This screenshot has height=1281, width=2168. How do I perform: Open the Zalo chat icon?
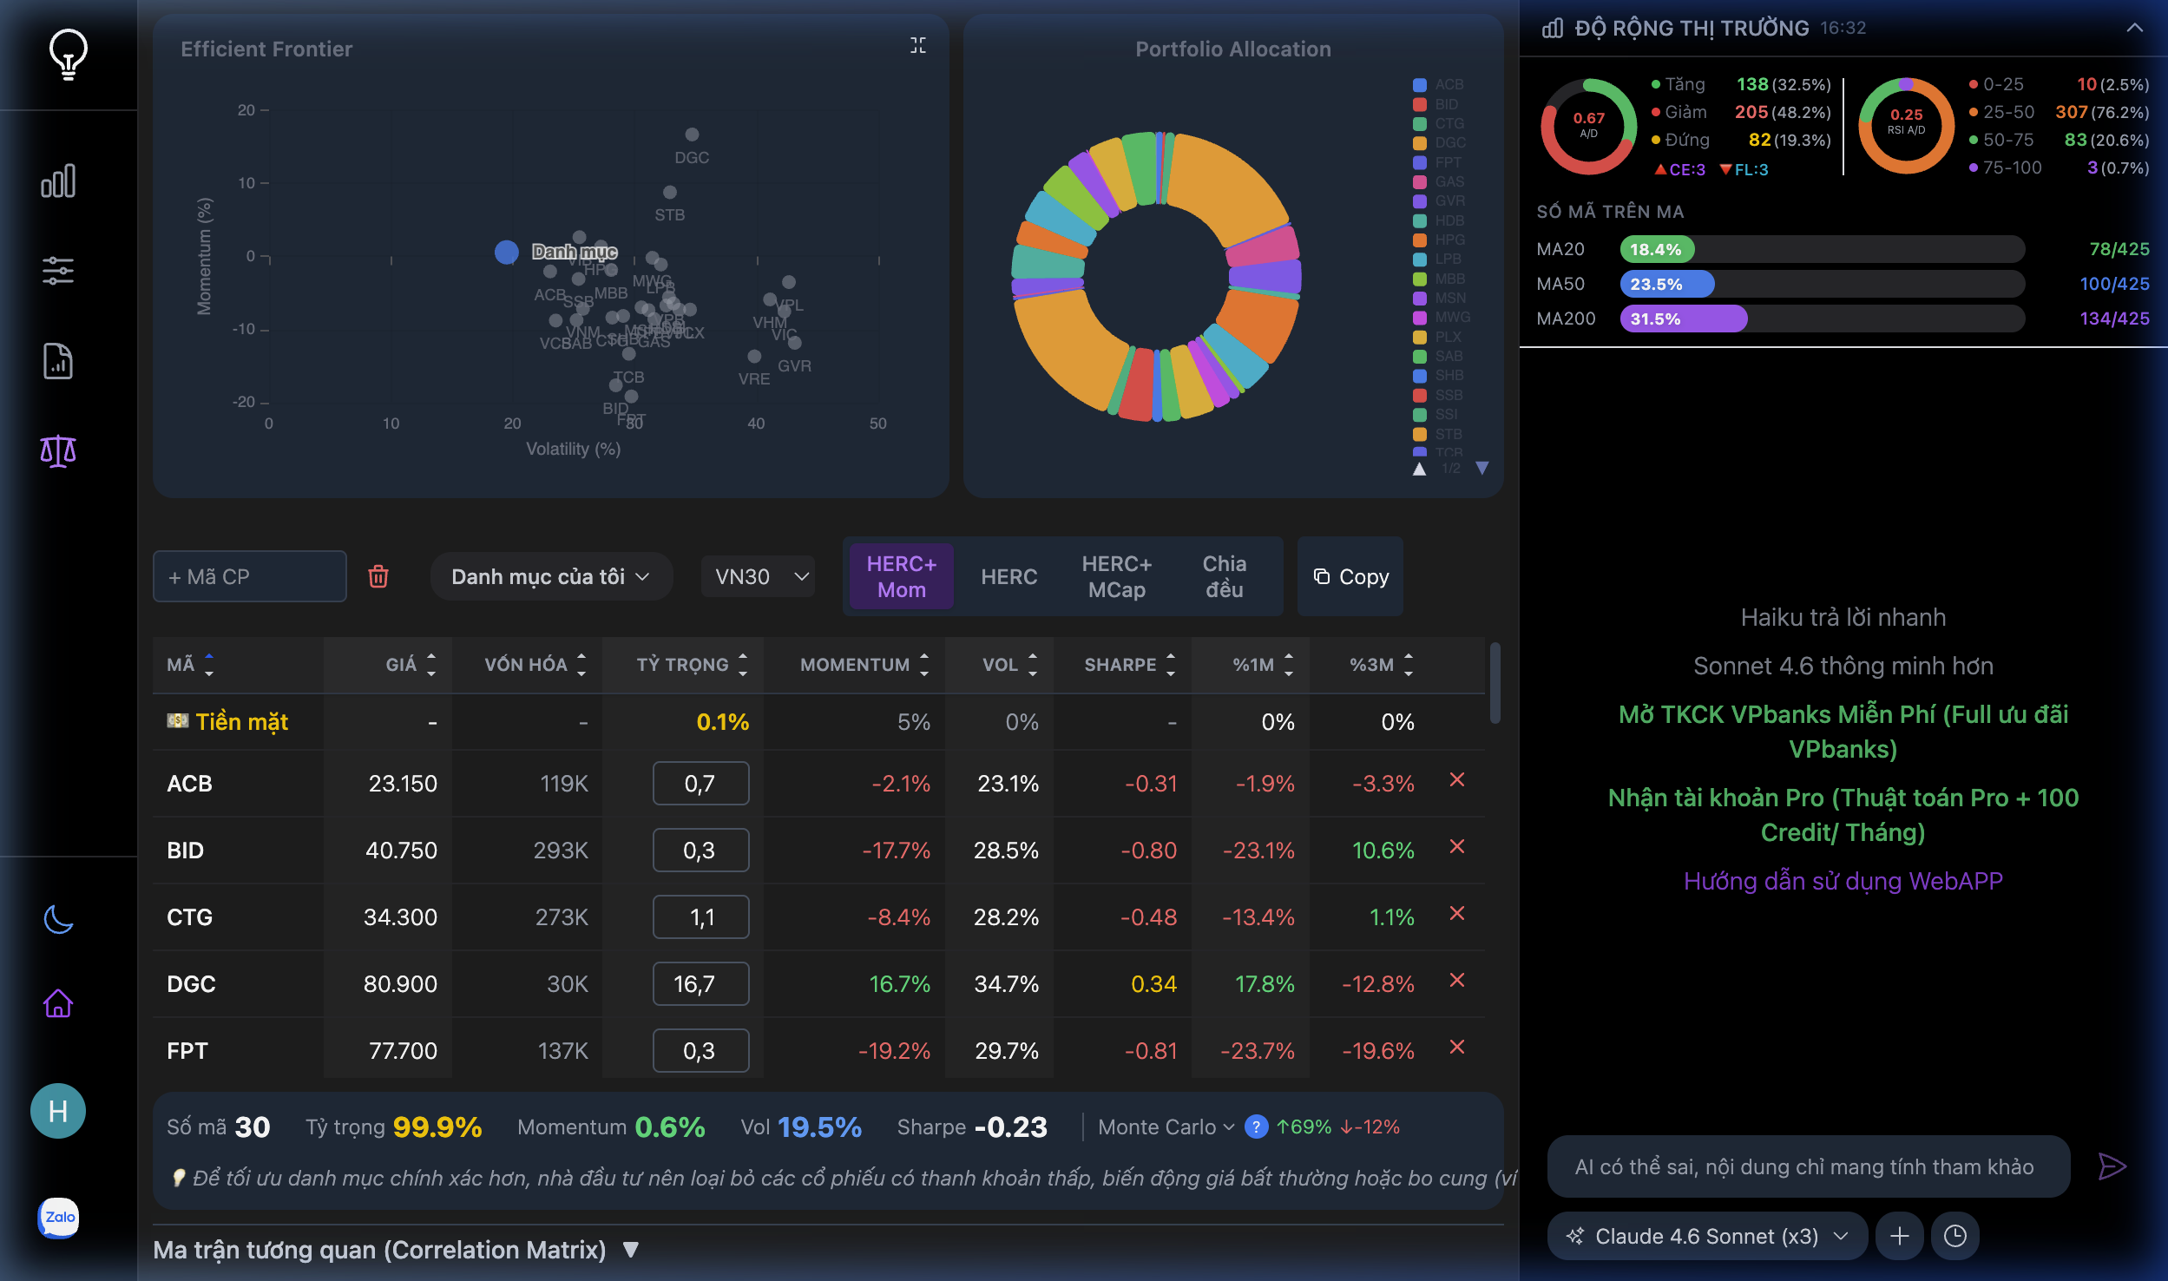pos(58,1217)
